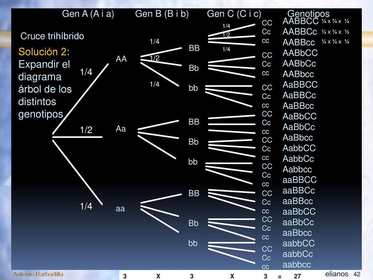373x280 pixels.
Task: Click the 1/2 probability beside Aa branch
Action: click(86, 130)
